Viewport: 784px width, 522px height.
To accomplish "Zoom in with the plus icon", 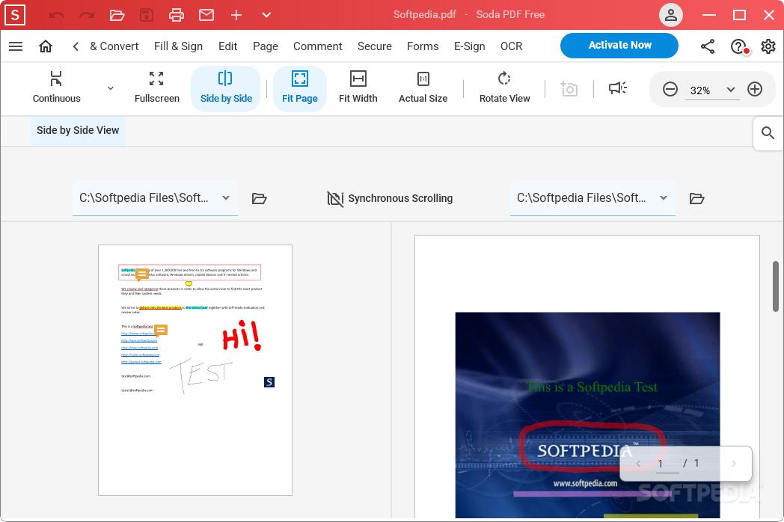I will 755,90.
